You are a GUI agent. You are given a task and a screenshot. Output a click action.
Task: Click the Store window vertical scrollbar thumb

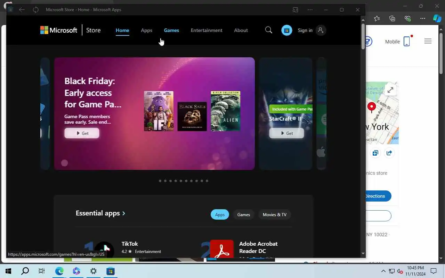363,36
